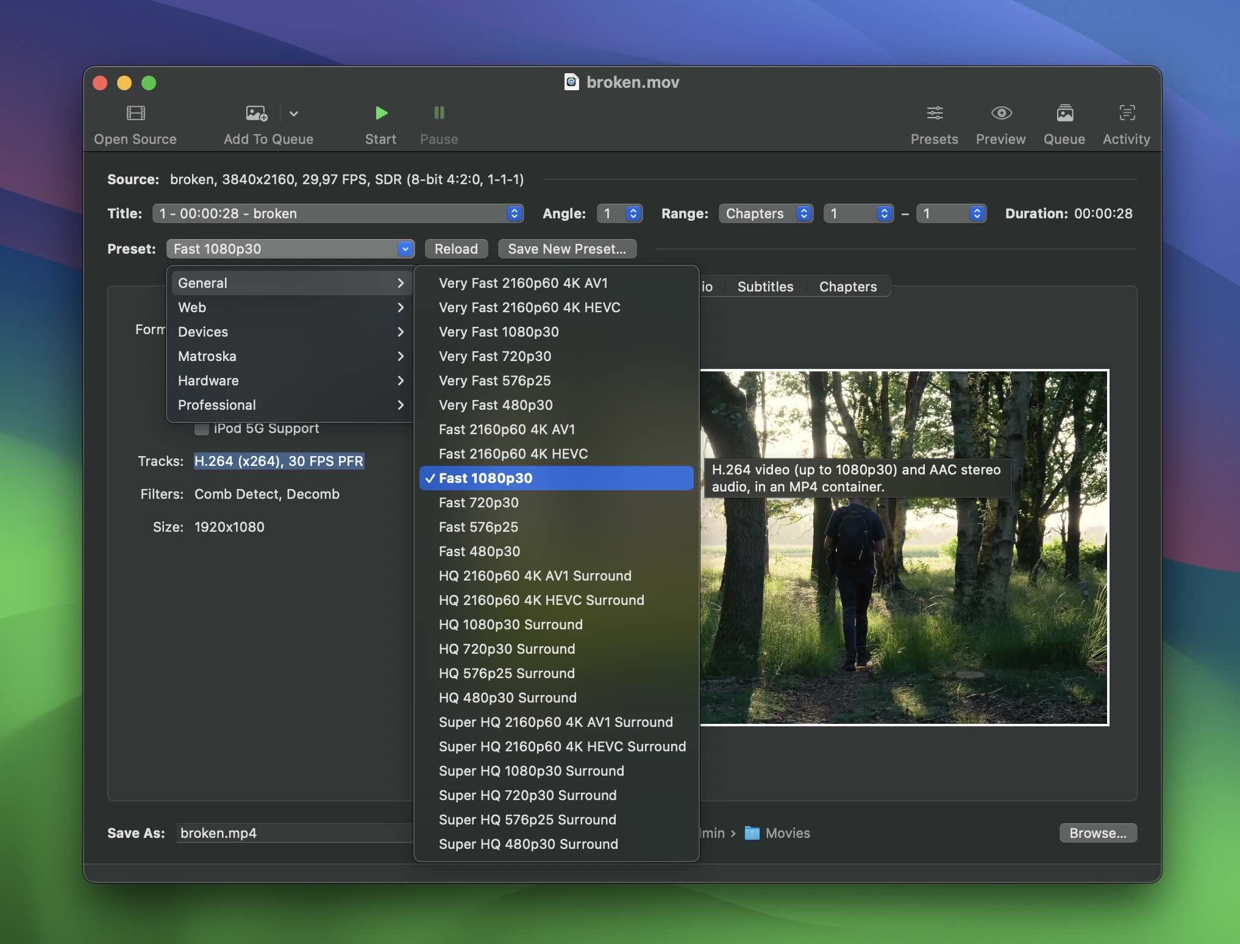Select Super HQ 2160p60 4K AV1 Surround preset
1240x944 pixels.
coord(557,722)
